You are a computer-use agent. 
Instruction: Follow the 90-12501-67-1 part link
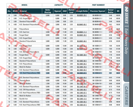click(x=82, y=105)
